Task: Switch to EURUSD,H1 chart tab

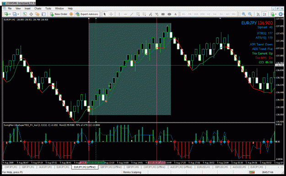Action: coord(203,167)
